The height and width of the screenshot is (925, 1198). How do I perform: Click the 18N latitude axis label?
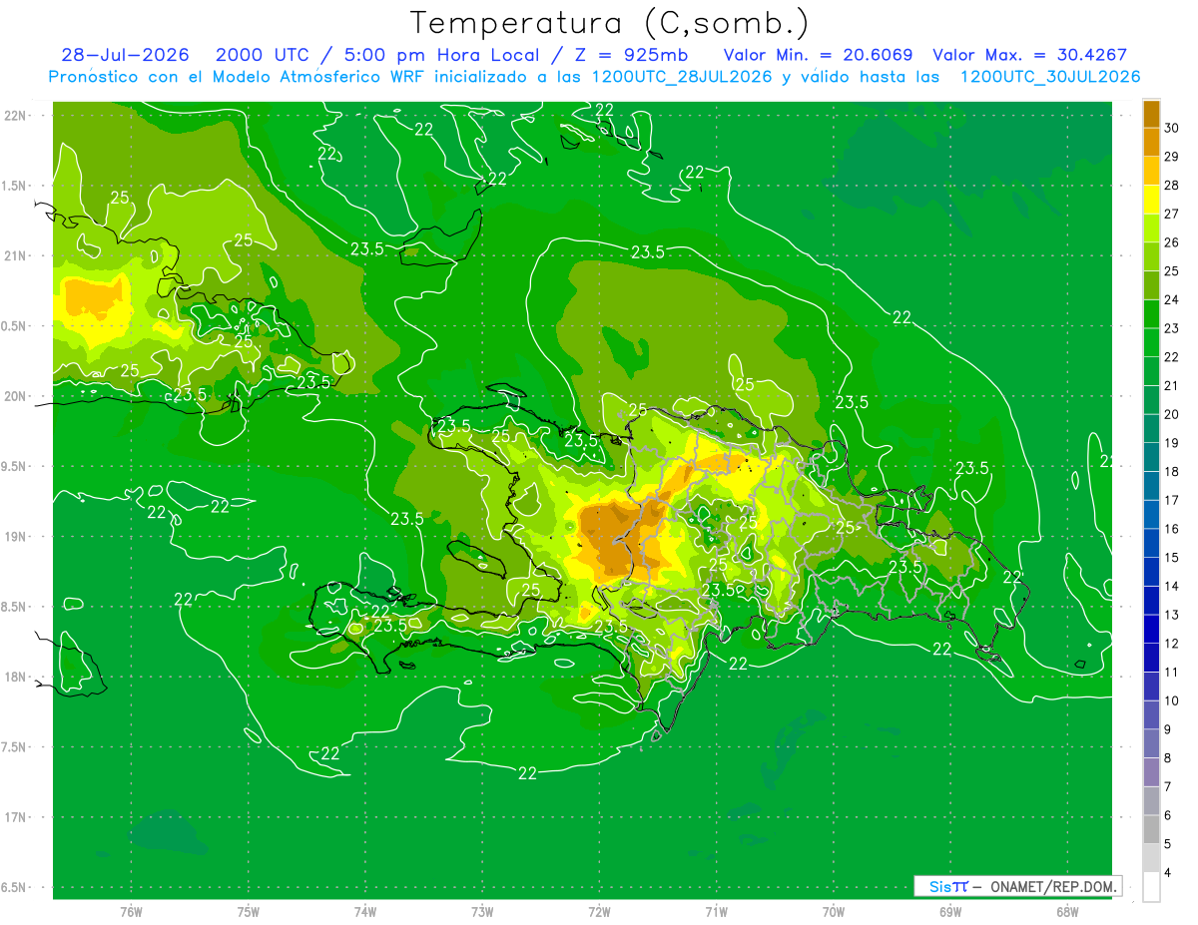[15, 677]
